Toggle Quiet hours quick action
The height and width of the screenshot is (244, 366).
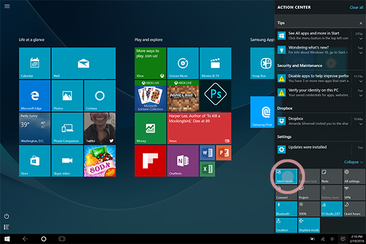click(x=354, y=209)
